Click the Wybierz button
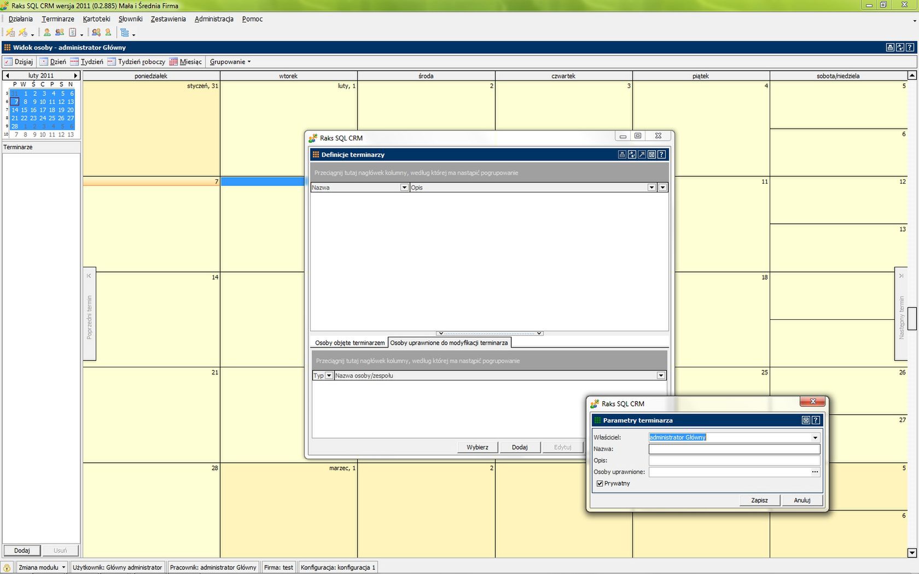The image size is (919, 574). tap(478, 447)
